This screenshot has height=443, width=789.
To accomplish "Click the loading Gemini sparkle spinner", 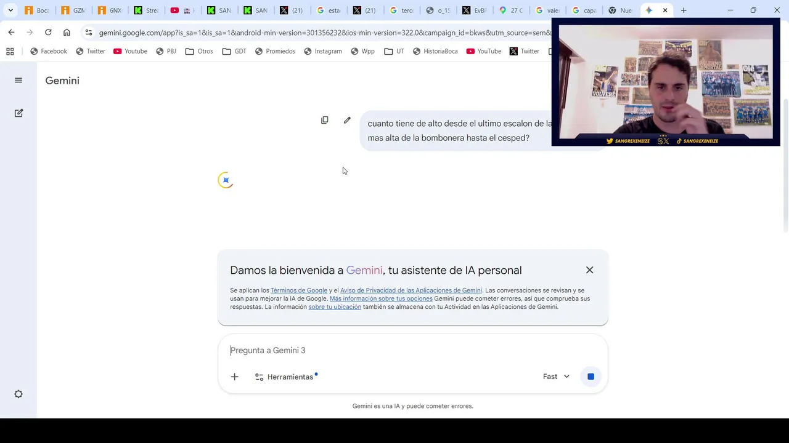I will [x=226, y=180].
